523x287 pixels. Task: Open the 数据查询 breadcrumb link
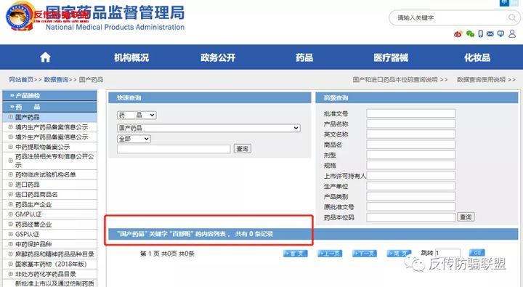[56, 80]
